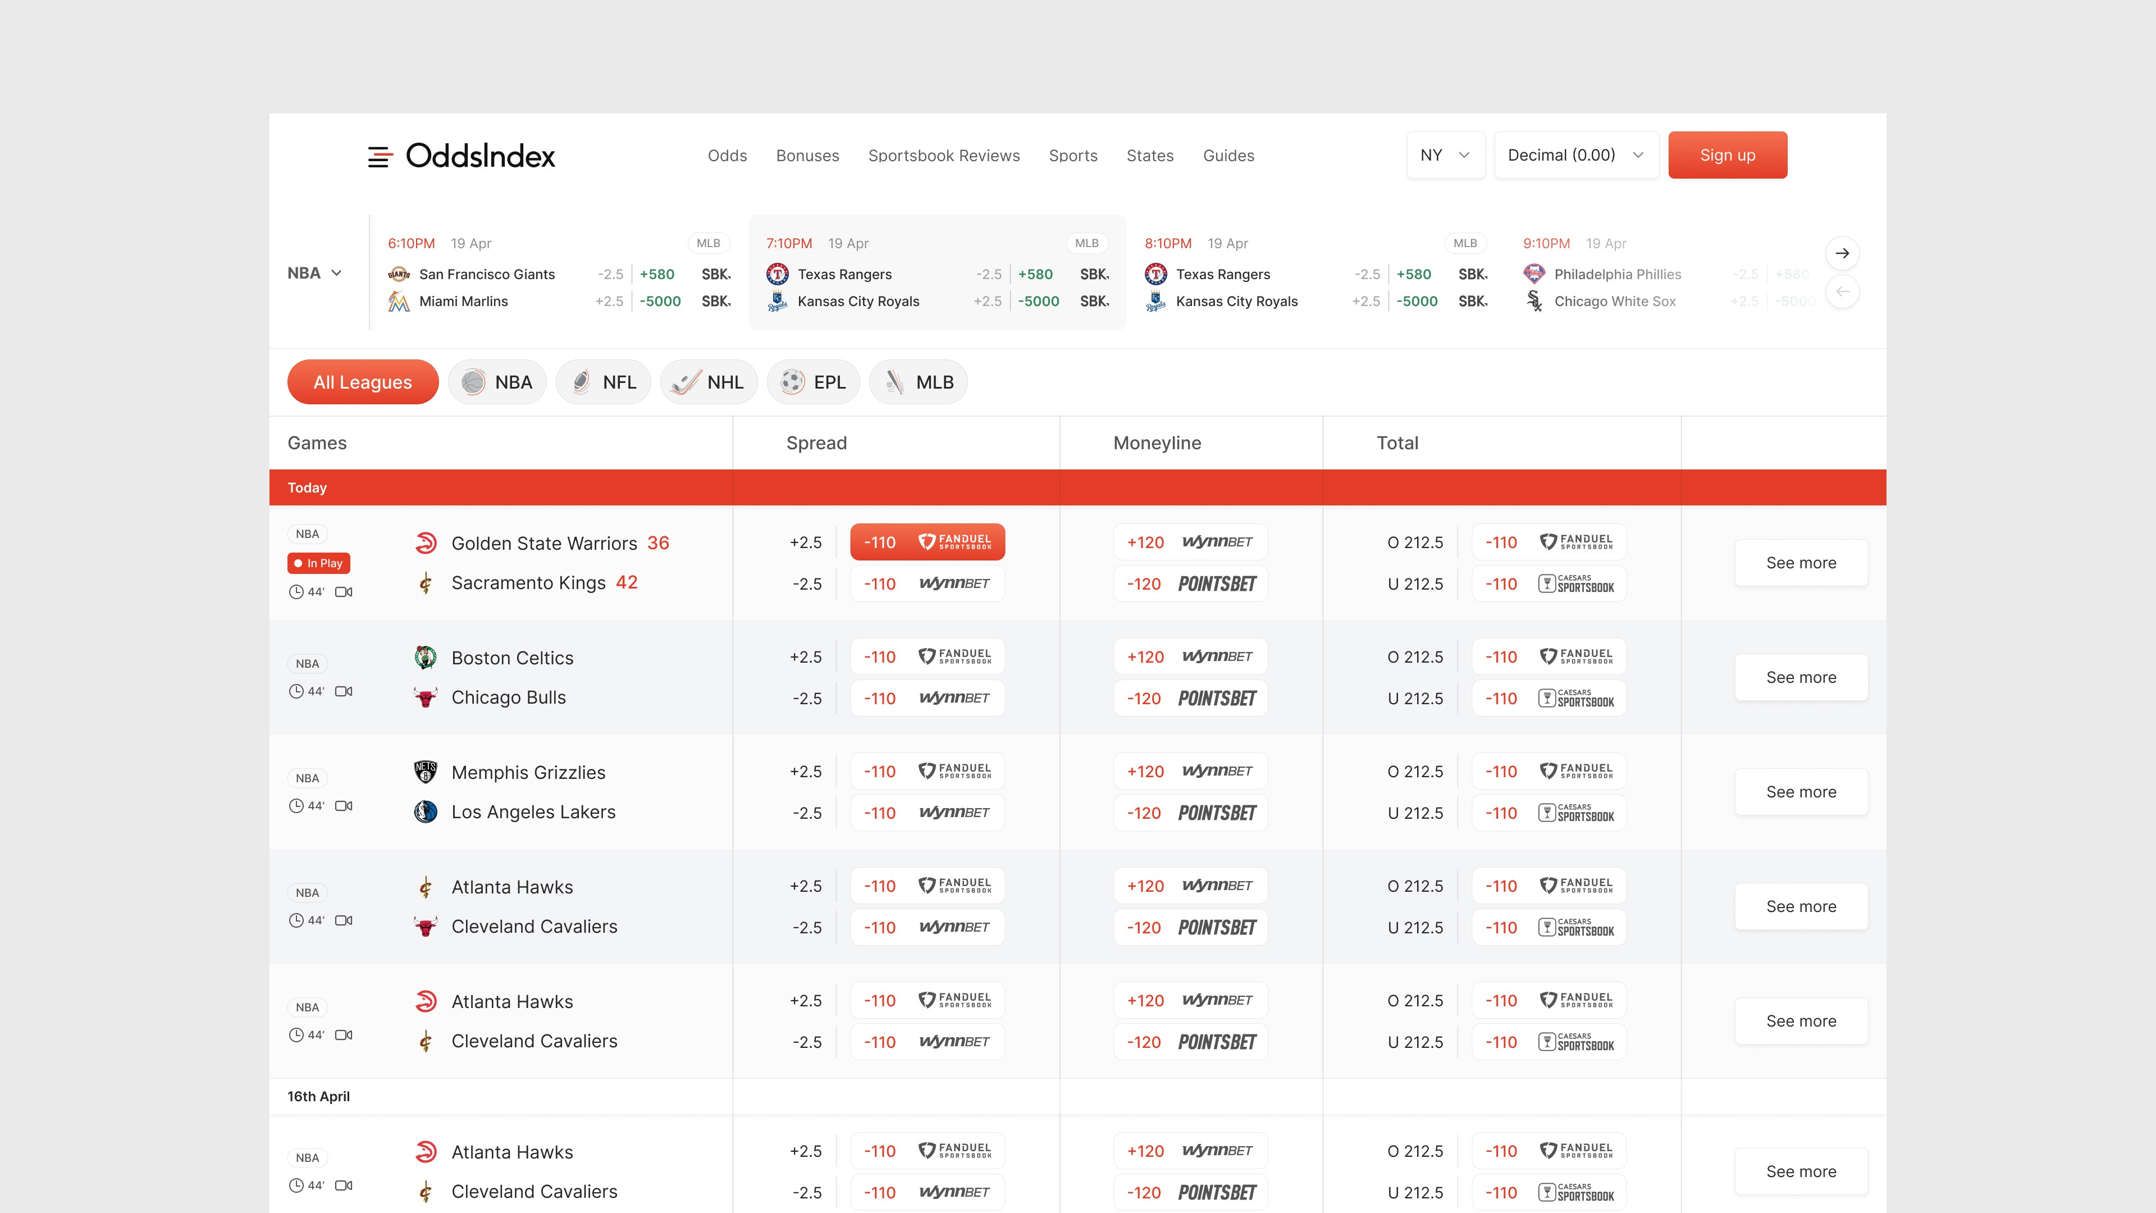Click the San Francisco Giants logo
The width and height of the screenshot is (2156, 1213).
point(399,273)
